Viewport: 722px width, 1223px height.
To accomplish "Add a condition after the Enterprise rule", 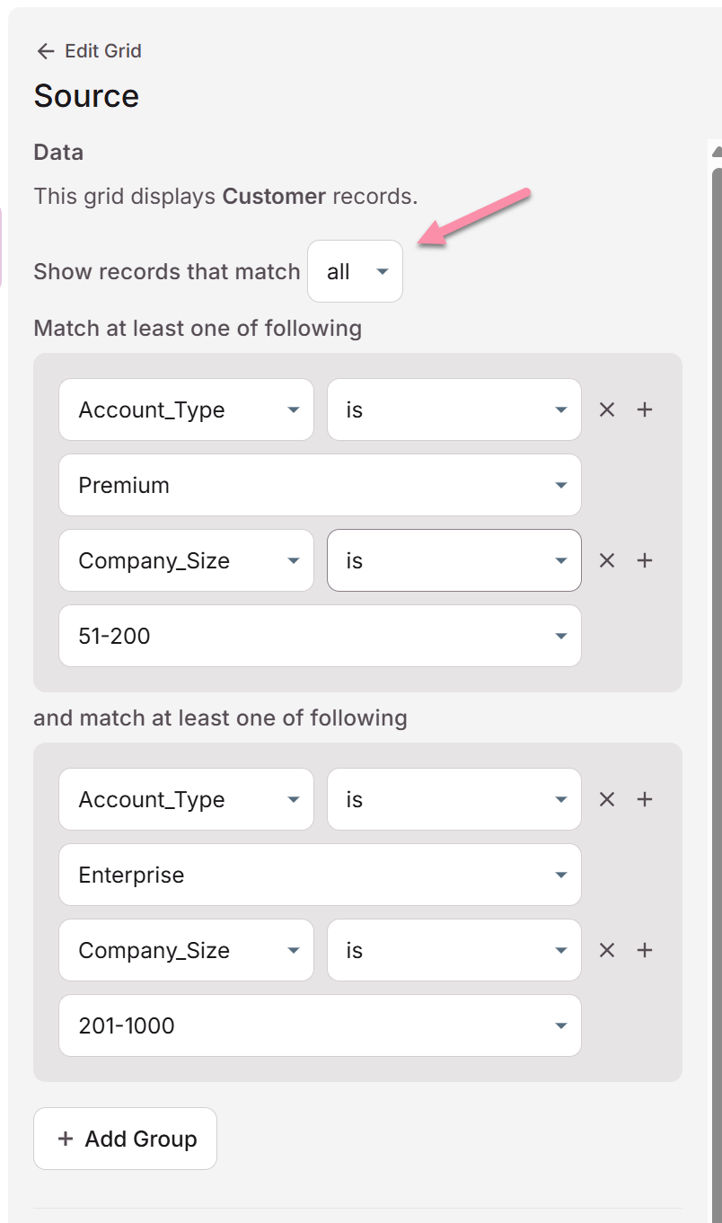I will point(645,799).
